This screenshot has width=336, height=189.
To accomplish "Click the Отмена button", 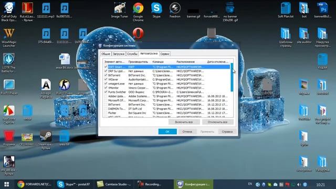I will 187,132.
